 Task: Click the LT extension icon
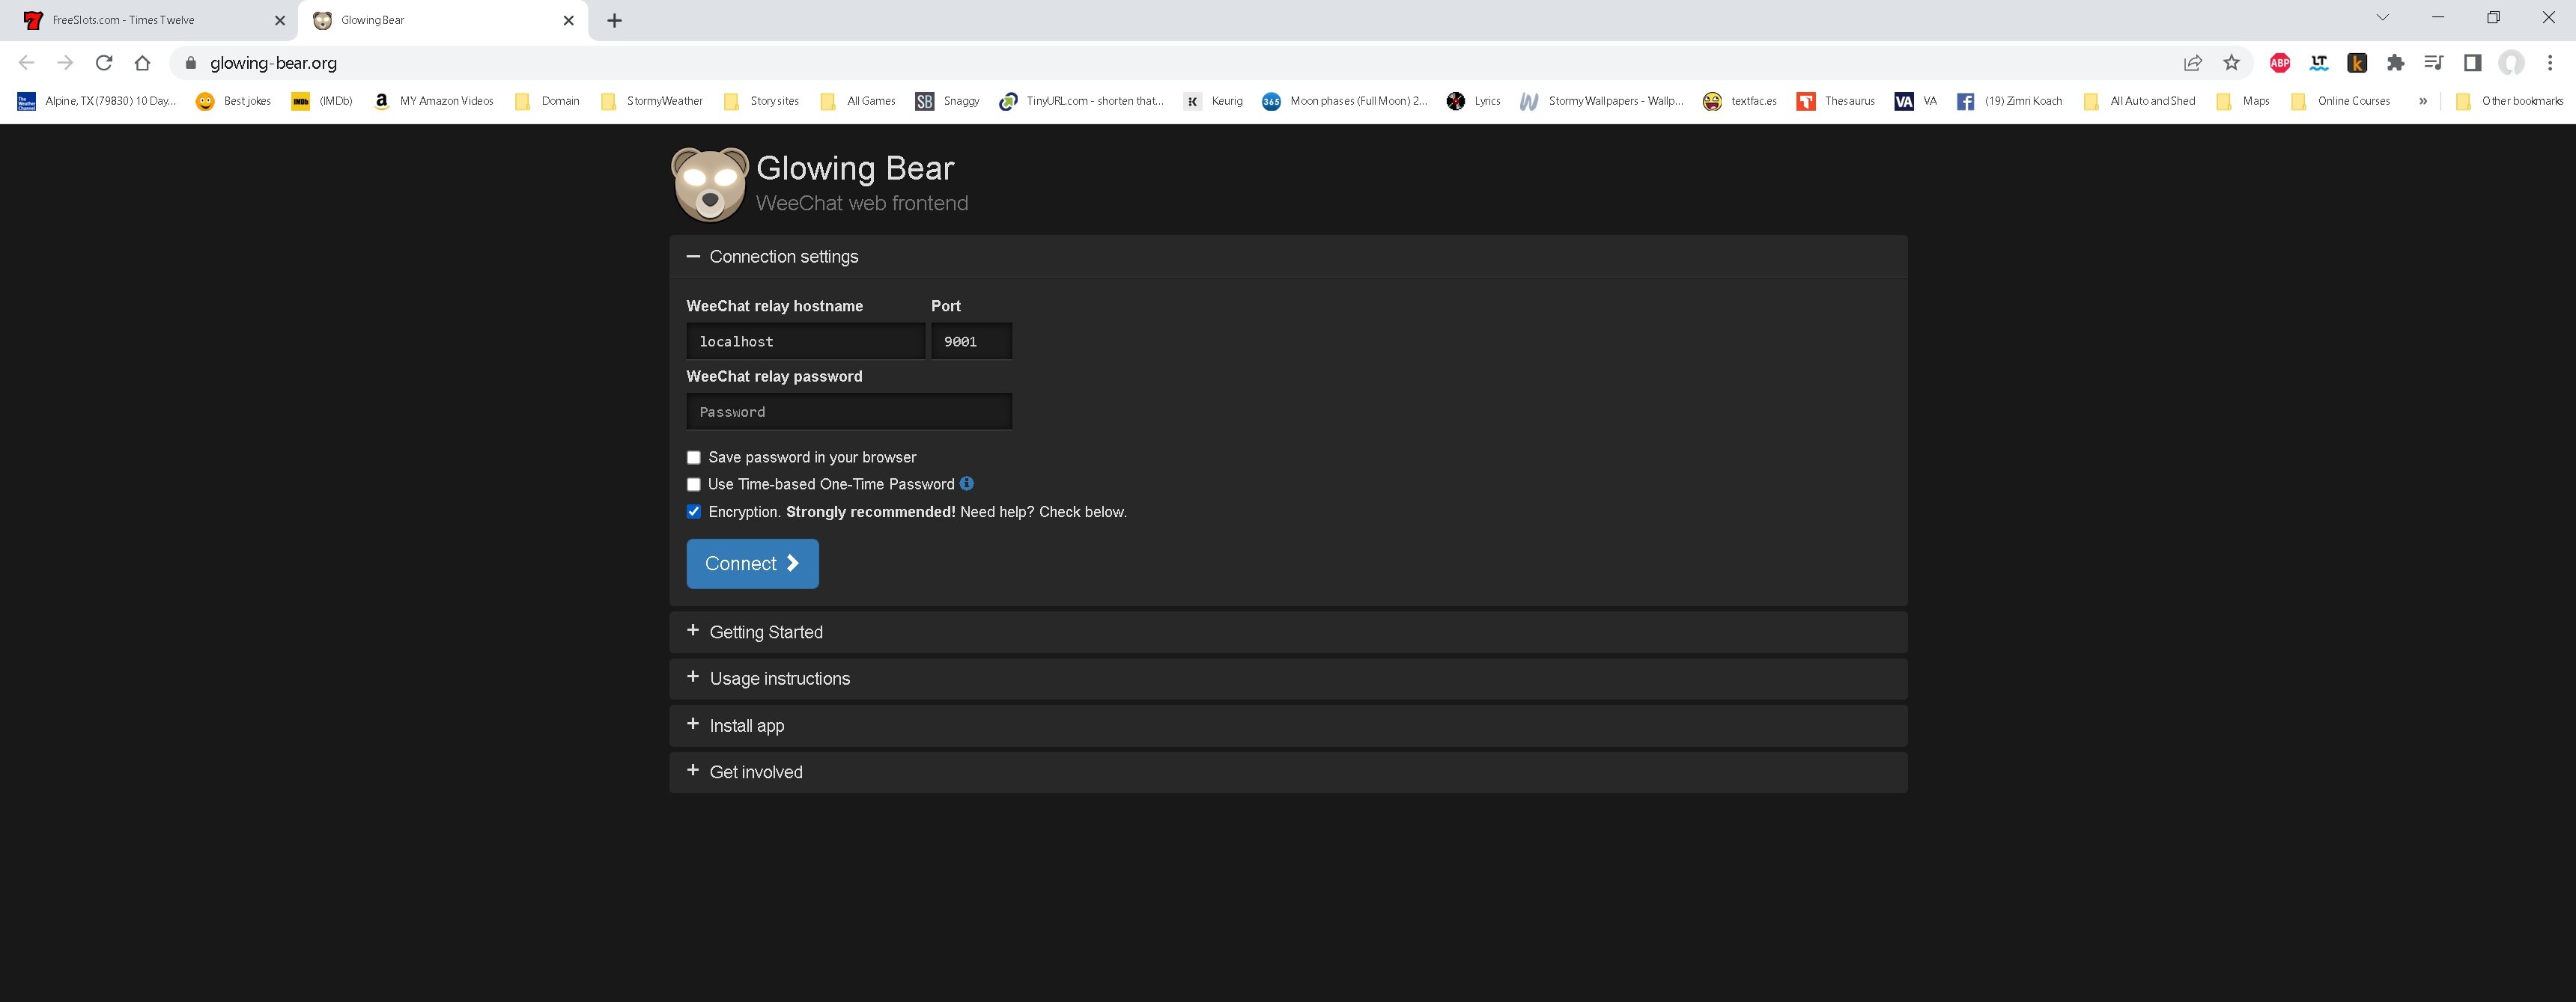2319,63
